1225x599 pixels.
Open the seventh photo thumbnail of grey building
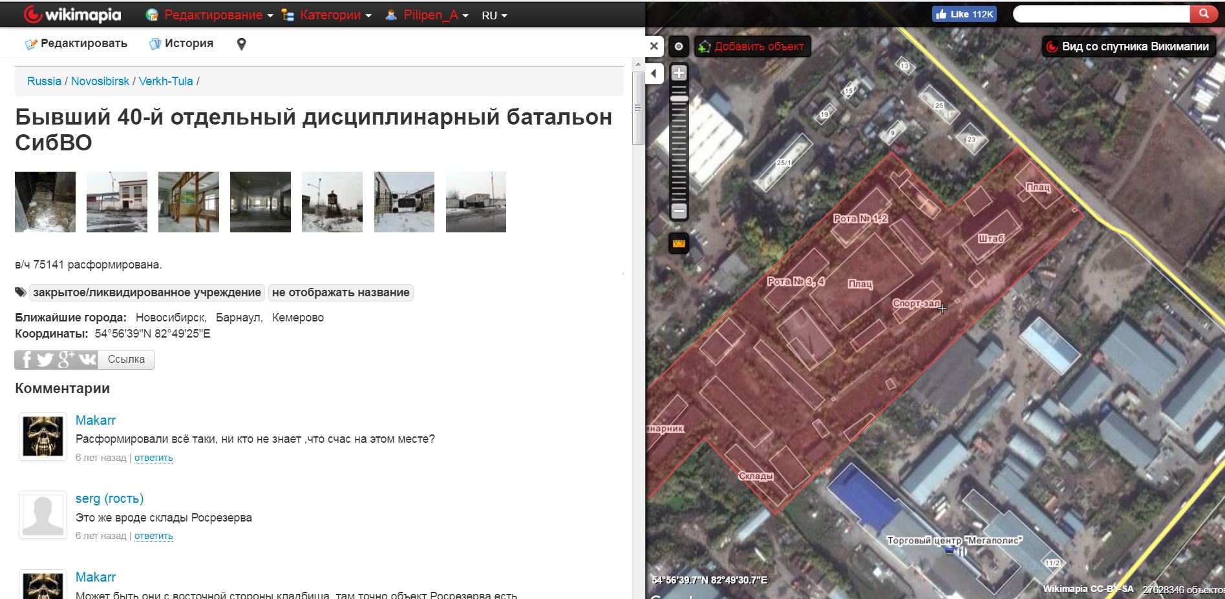click(476, 201)
